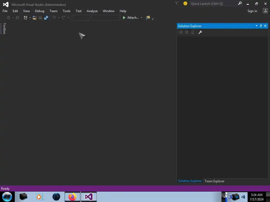Click the Find in Files toolbar icon

[148, 18]
